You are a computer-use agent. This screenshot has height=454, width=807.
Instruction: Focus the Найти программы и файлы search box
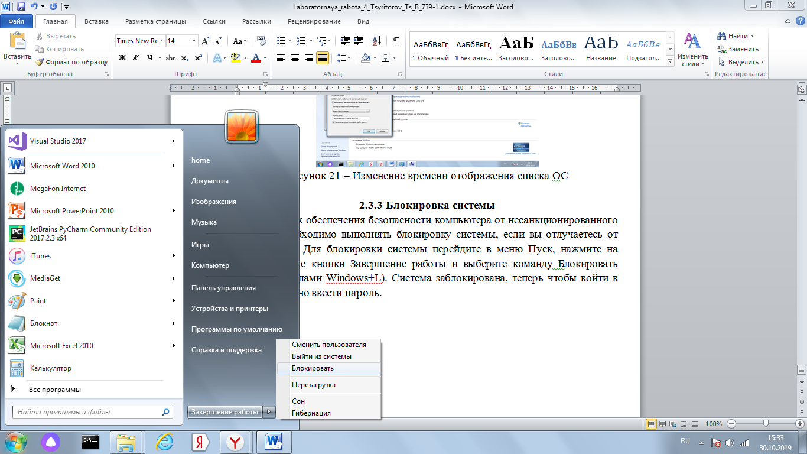pyautogui.click(x=93, y=412)
